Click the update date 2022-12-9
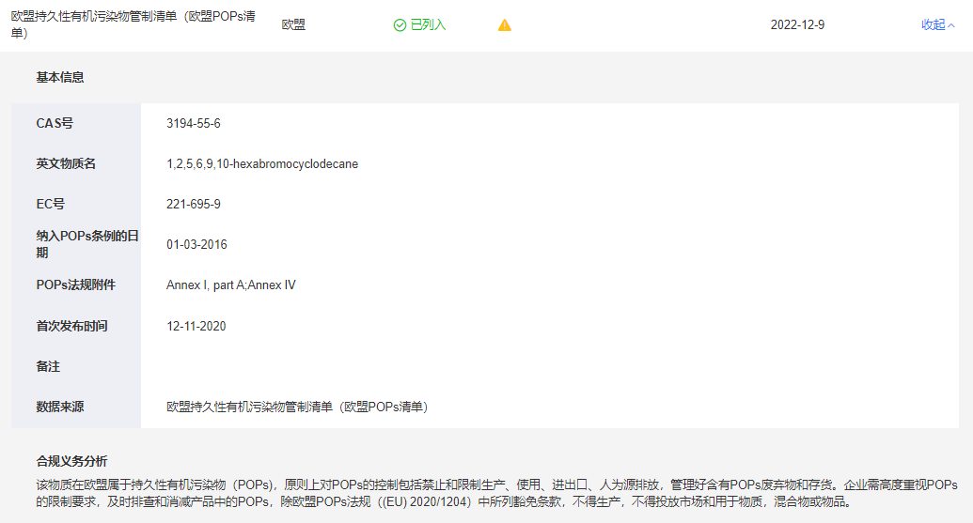The image size is (973, 523). 797,25
